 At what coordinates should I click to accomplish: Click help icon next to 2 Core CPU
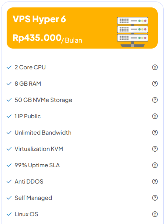[x=155, y=67]
